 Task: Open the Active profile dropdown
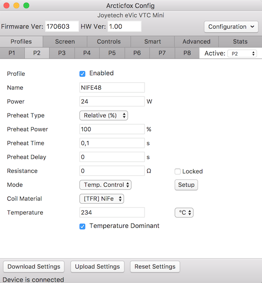pos(242,54)
